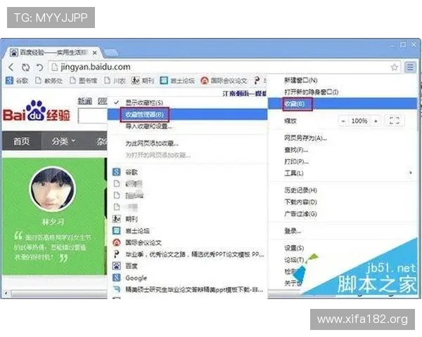Choose 查找(F)... menu entry
Viewport: 422px width, 337px height.
(x=296, y=150)
